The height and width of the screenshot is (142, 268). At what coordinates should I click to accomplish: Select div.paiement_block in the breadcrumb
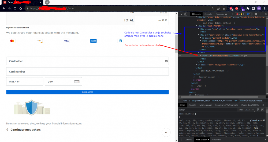pos(201,101)
